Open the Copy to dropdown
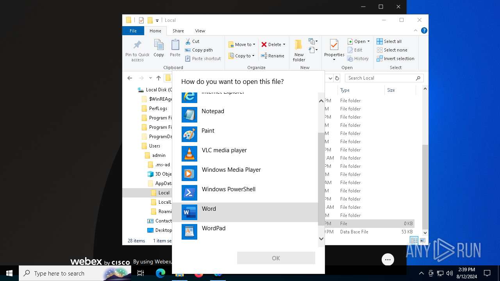The height and width of the screenshot is (281, 500). click(241, 56)
